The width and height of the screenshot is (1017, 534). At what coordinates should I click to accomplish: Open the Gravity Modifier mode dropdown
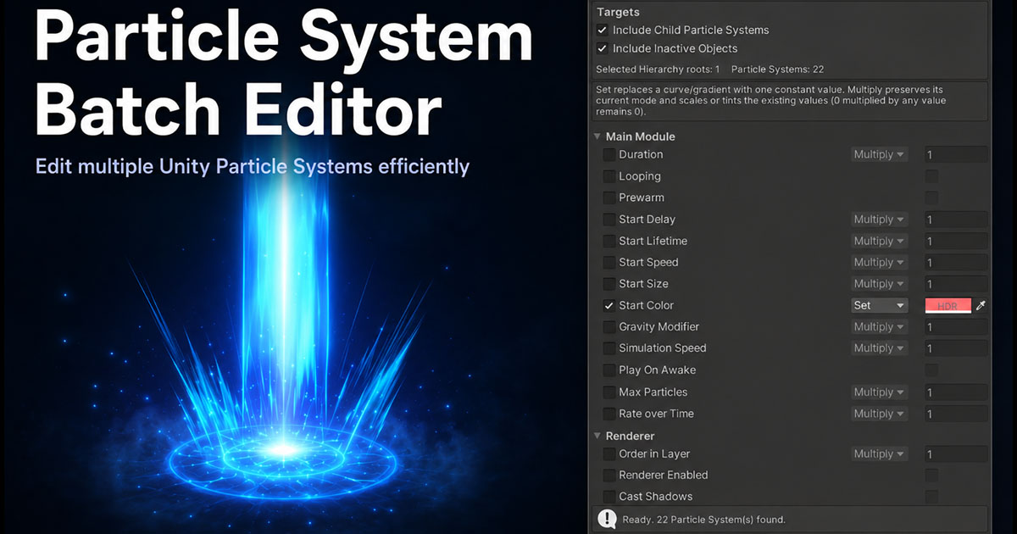[880, 326]
